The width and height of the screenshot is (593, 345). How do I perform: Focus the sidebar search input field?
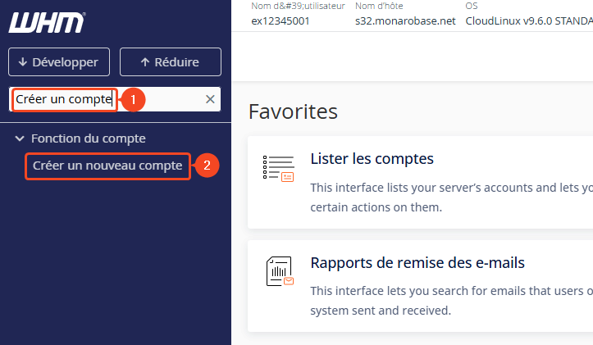click(164, 99)
